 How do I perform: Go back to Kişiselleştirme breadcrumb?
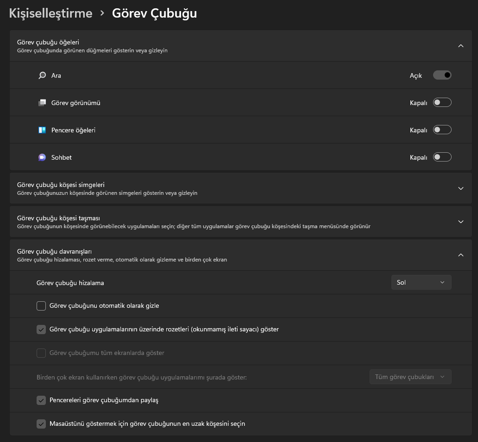(x=50, y=13)
